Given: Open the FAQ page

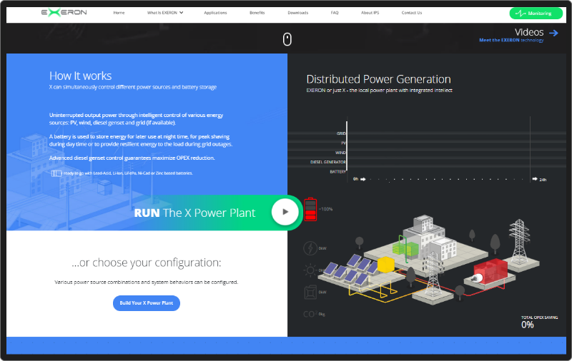Looking at the screenshot, I should (x=335, y=13).
